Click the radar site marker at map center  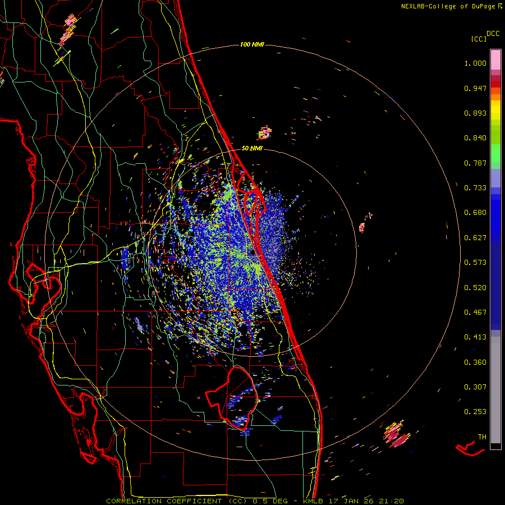[252, 252]
